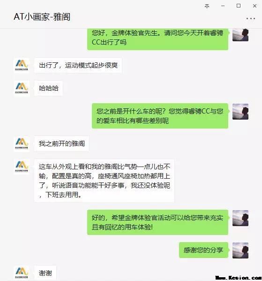Click the 谢谢 message bubble
This screenshot has width=262, height=281.
point(45,273)
